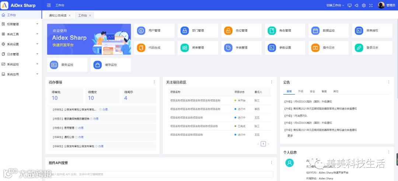Open 字典管理 icon card
Image resolution: width=398 pixels, height=181 pixels.
[x=241, y=48]
